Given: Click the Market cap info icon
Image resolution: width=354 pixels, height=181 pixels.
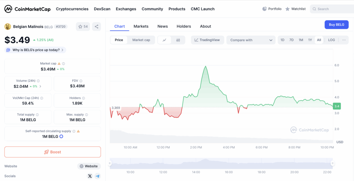Looking at the screenshot, I should (x=63, y=64).
